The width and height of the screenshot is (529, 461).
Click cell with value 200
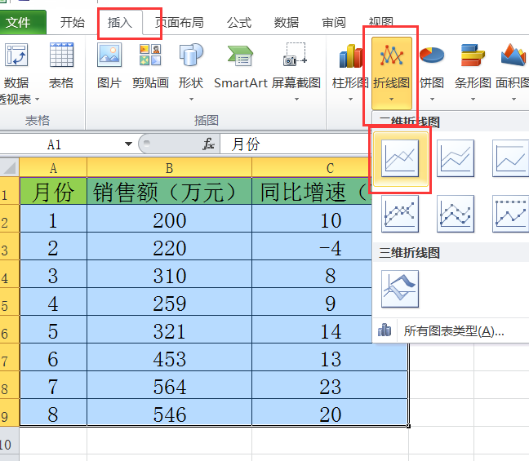(169, 219)
